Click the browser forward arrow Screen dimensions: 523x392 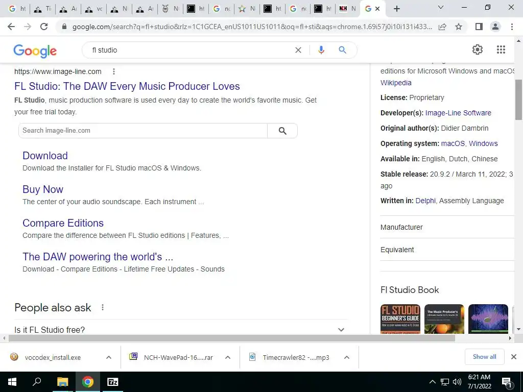pyautogui.click(x=28, y=27)
